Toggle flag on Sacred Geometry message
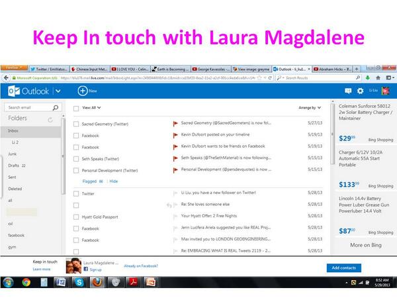Viewport: 397px width, 298px height. tap(175, 123)
